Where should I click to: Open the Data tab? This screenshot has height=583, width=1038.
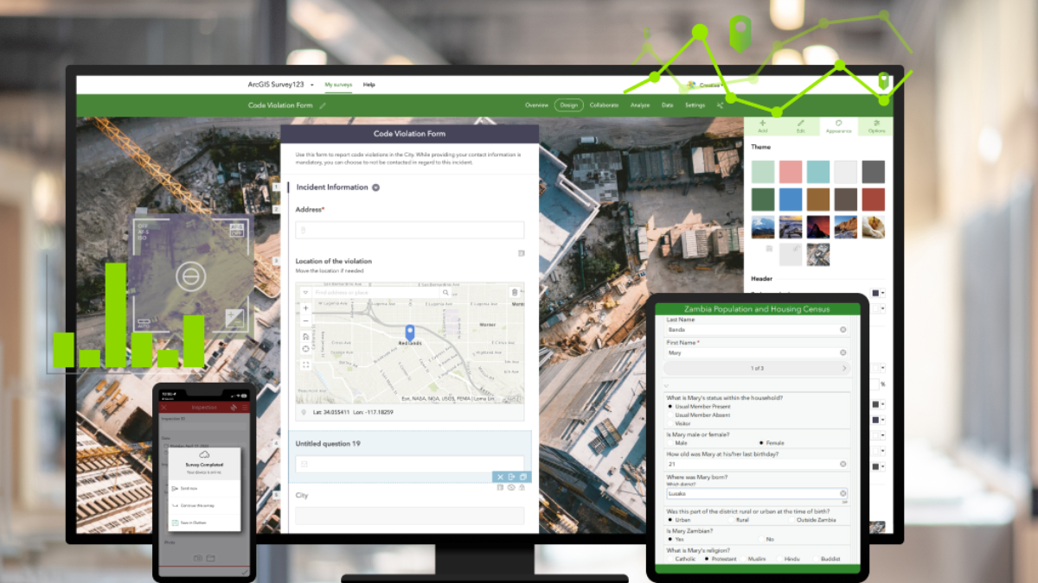(x=667, y=105)
